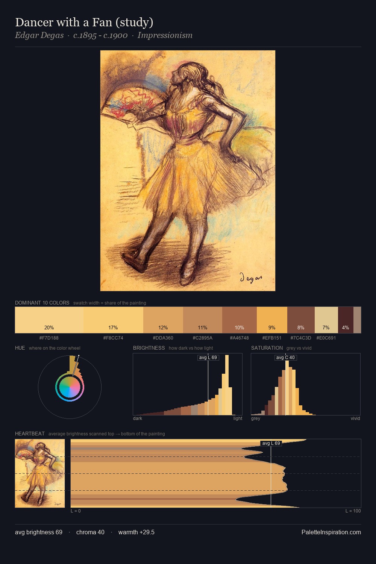Click the 'DOMINANT 10 COLORS' heading

click(x=42, y=303)
